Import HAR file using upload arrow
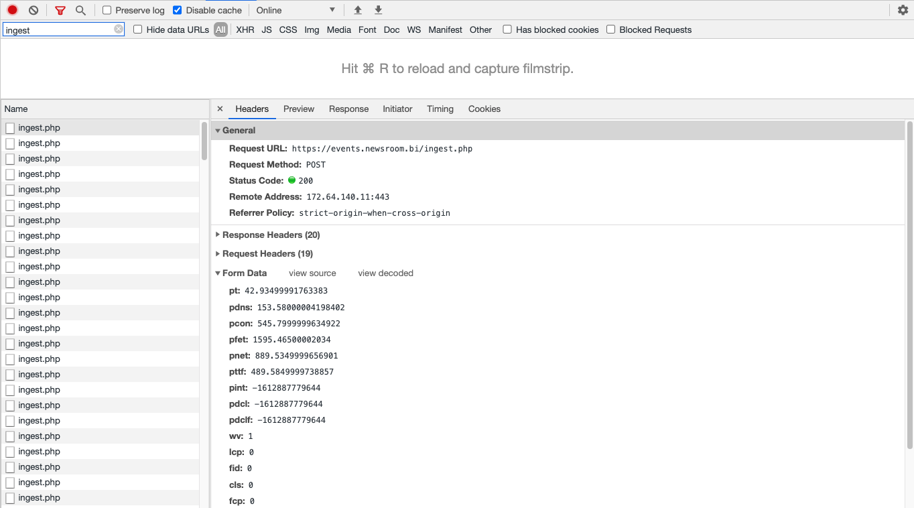914x508 pixels. tap(357, 10)
